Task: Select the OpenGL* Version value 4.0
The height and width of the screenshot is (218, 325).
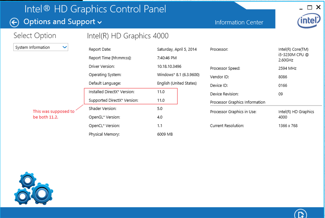Action: tap(160, 117)
